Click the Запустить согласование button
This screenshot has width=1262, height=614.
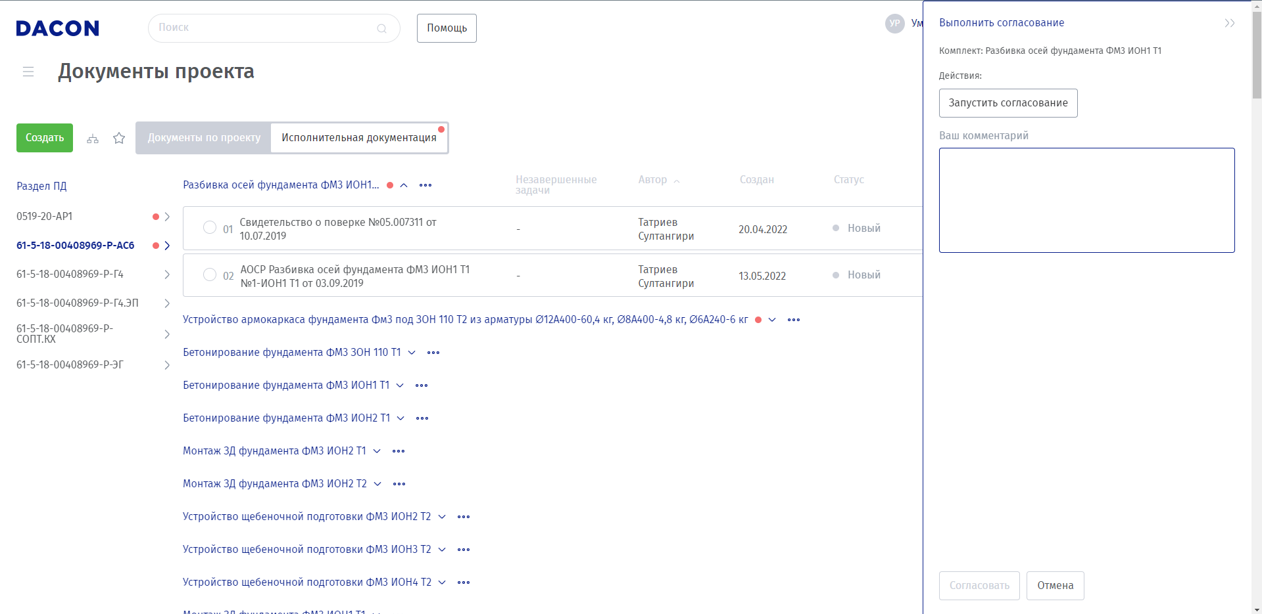(x=1007, y=103)
